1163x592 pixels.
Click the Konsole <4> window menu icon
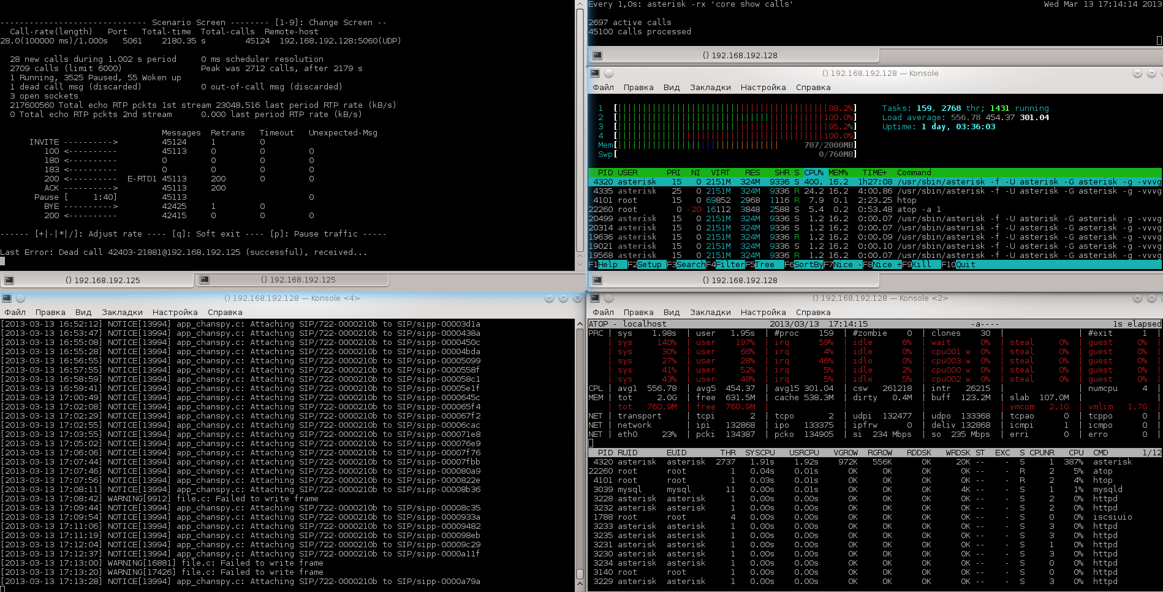7,298
